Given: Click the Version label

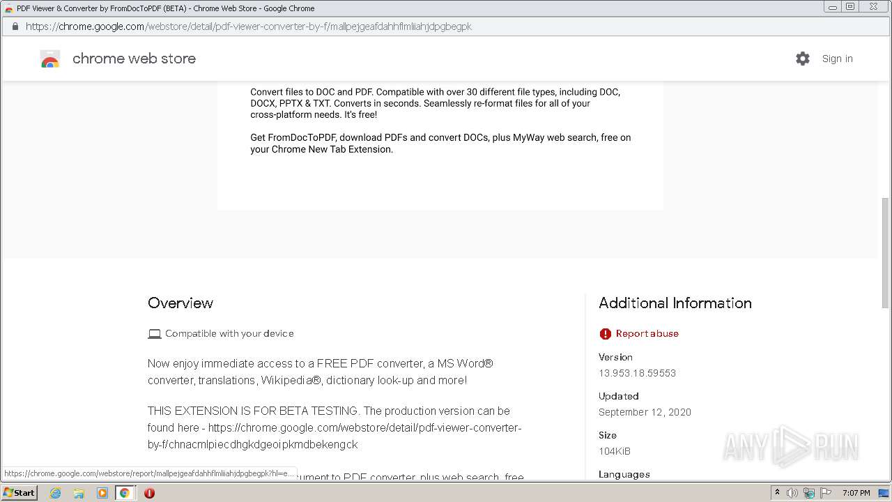Looking at the screenshot, I should 615,357.
